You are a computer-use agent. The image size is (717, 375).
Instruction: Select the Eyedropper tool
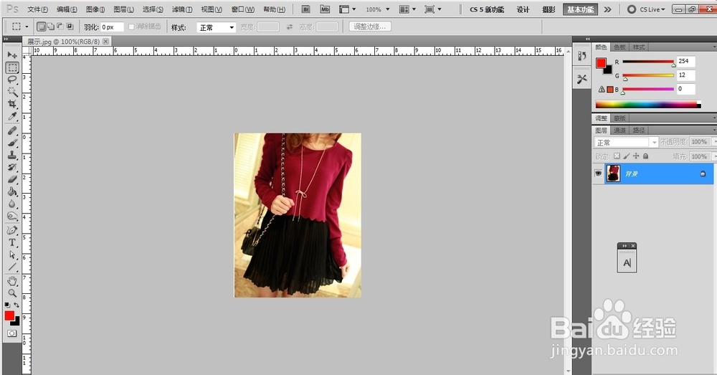12,116
